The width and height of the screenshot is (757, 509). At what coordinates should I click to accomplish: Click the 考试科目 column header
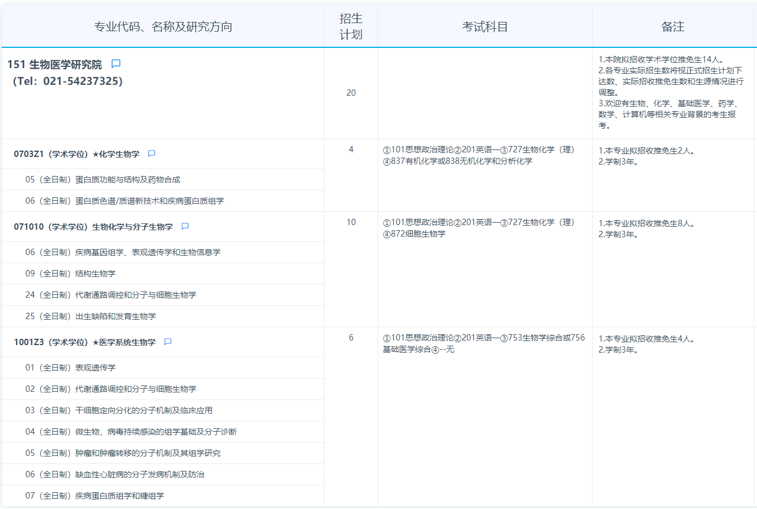pos(485,27)
